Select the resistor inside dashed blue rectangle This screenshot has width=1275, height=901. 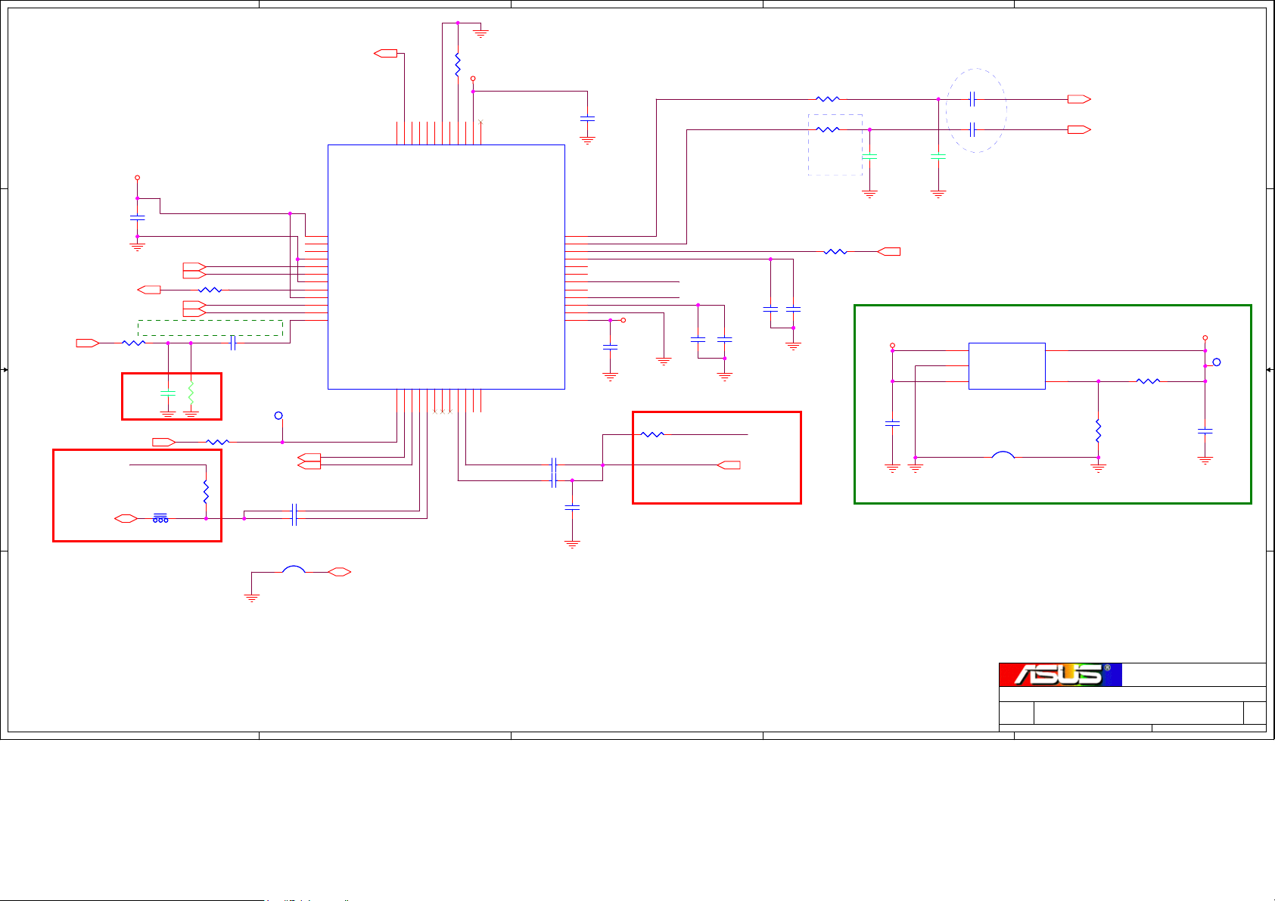click(828, 129)
